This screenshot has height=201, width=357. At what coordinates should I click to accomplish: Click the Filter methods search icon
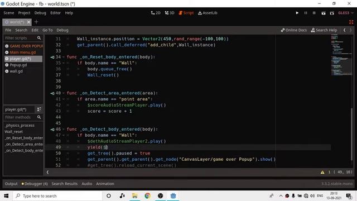point(39,117)
